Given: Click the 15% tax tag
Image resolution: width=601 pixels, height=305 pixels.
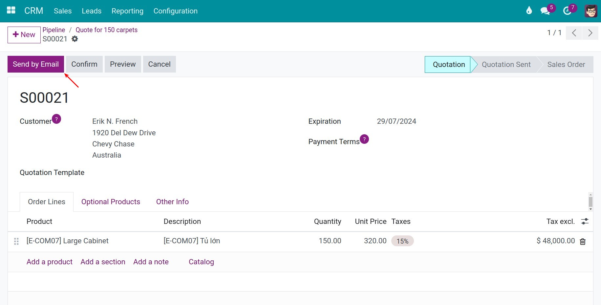Looking at the screenshot, I should tap(402, 241).
